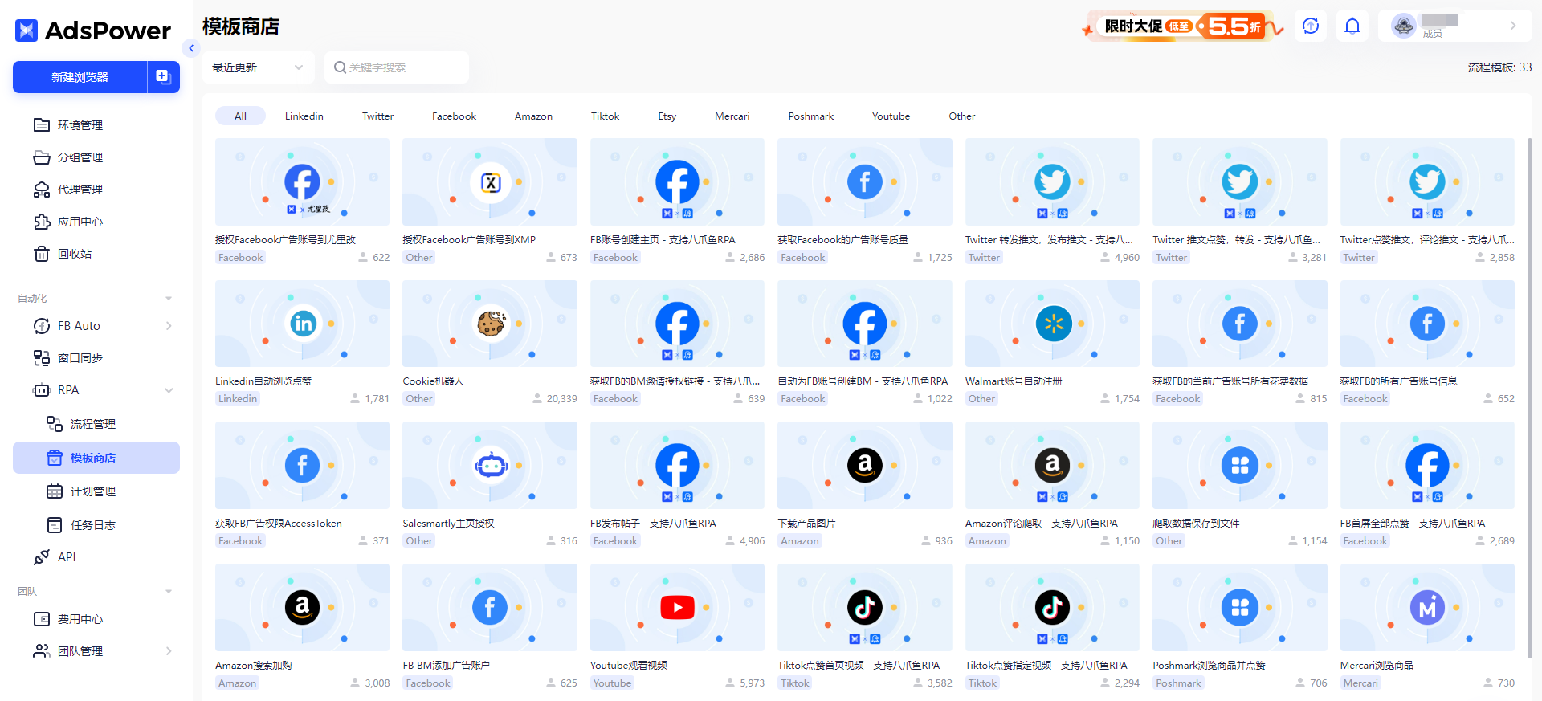The width and height of the screenshot is (1542, 701).
Task: Select the Tiktok category tab
Action: 605,116
